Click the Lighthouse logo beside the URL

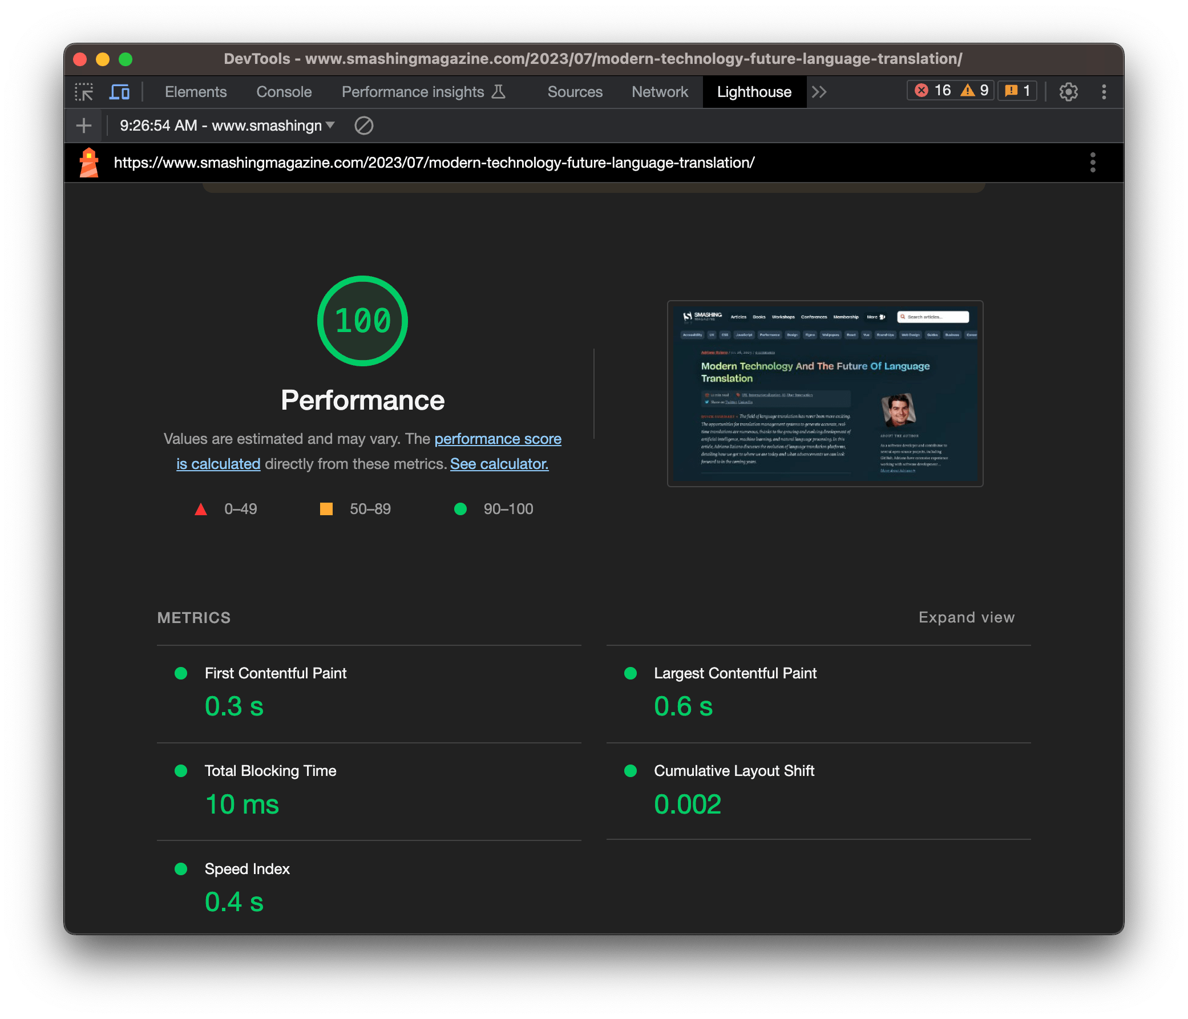coord(90,162)
